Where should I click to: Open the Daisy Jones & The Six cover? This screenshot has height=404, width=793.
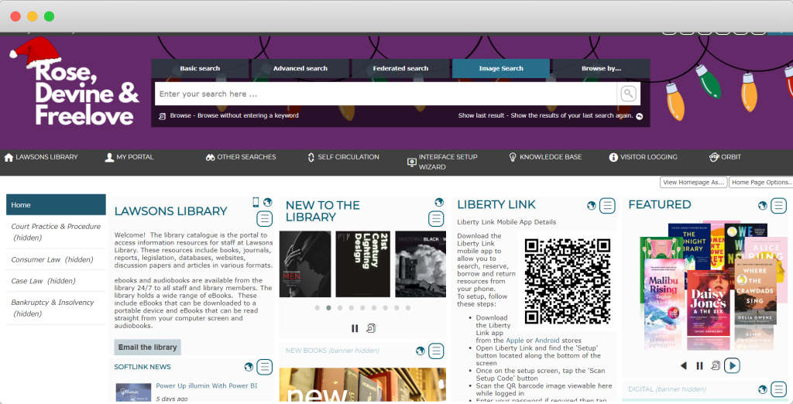coord(708,303)
